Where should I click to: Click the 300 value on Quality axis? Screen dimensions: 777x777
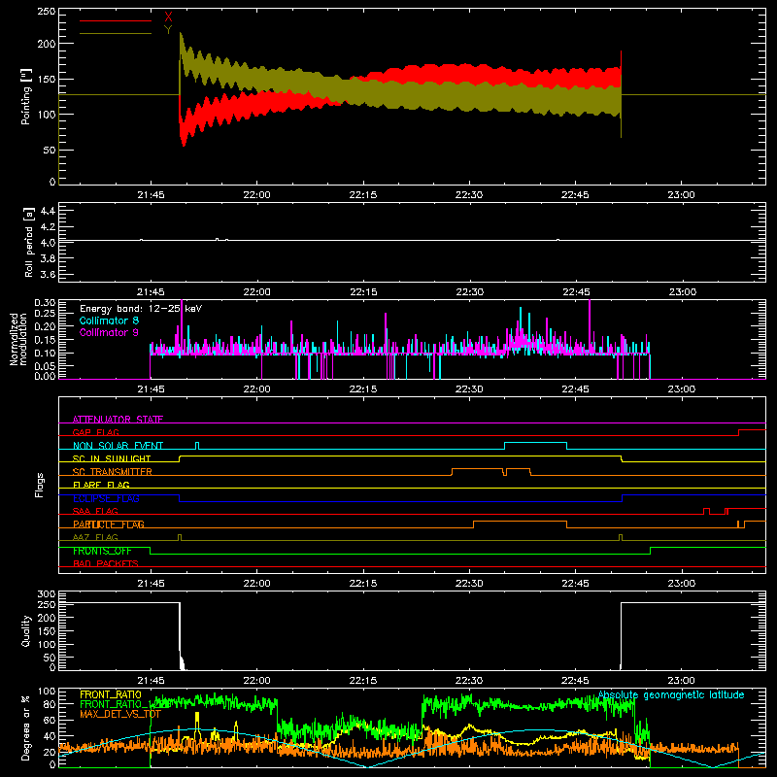pos(47,594)
